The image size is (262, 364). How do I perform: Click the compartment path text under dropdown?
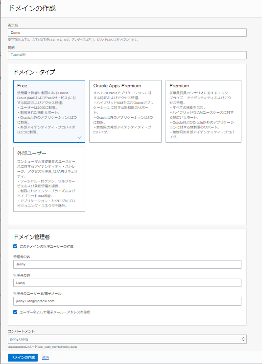click(x=43, y=347)
